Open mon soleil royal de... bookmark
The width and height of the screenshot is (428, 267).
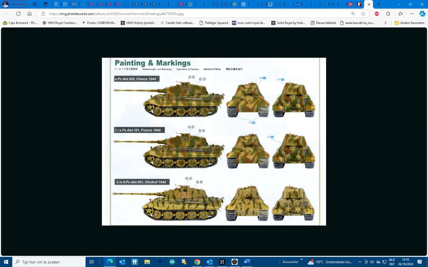pyautogui.click(x=249, y=23)
